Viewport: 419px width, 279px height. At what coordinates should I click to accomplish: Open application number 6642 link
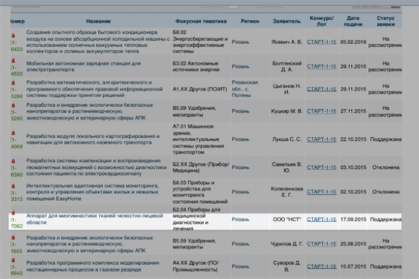coord(14,273)
